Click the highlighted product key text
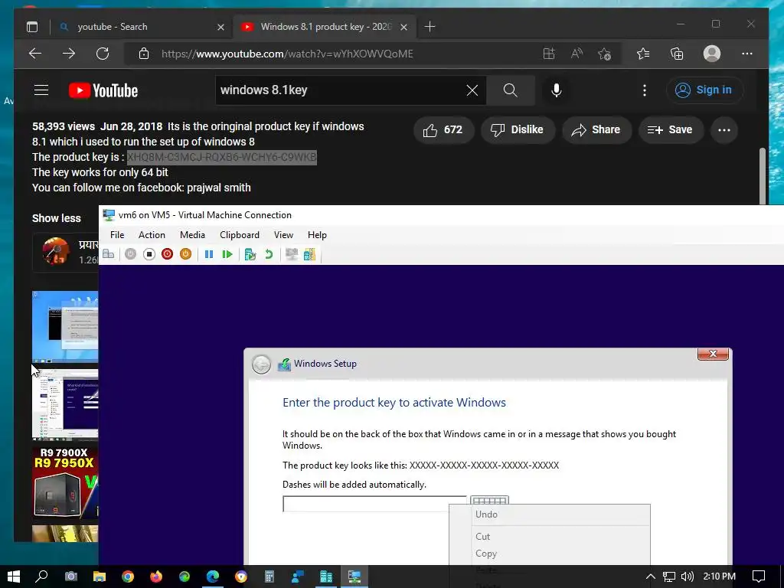The height and width of the screenshot is (588, 784). (x=221, y=157)
